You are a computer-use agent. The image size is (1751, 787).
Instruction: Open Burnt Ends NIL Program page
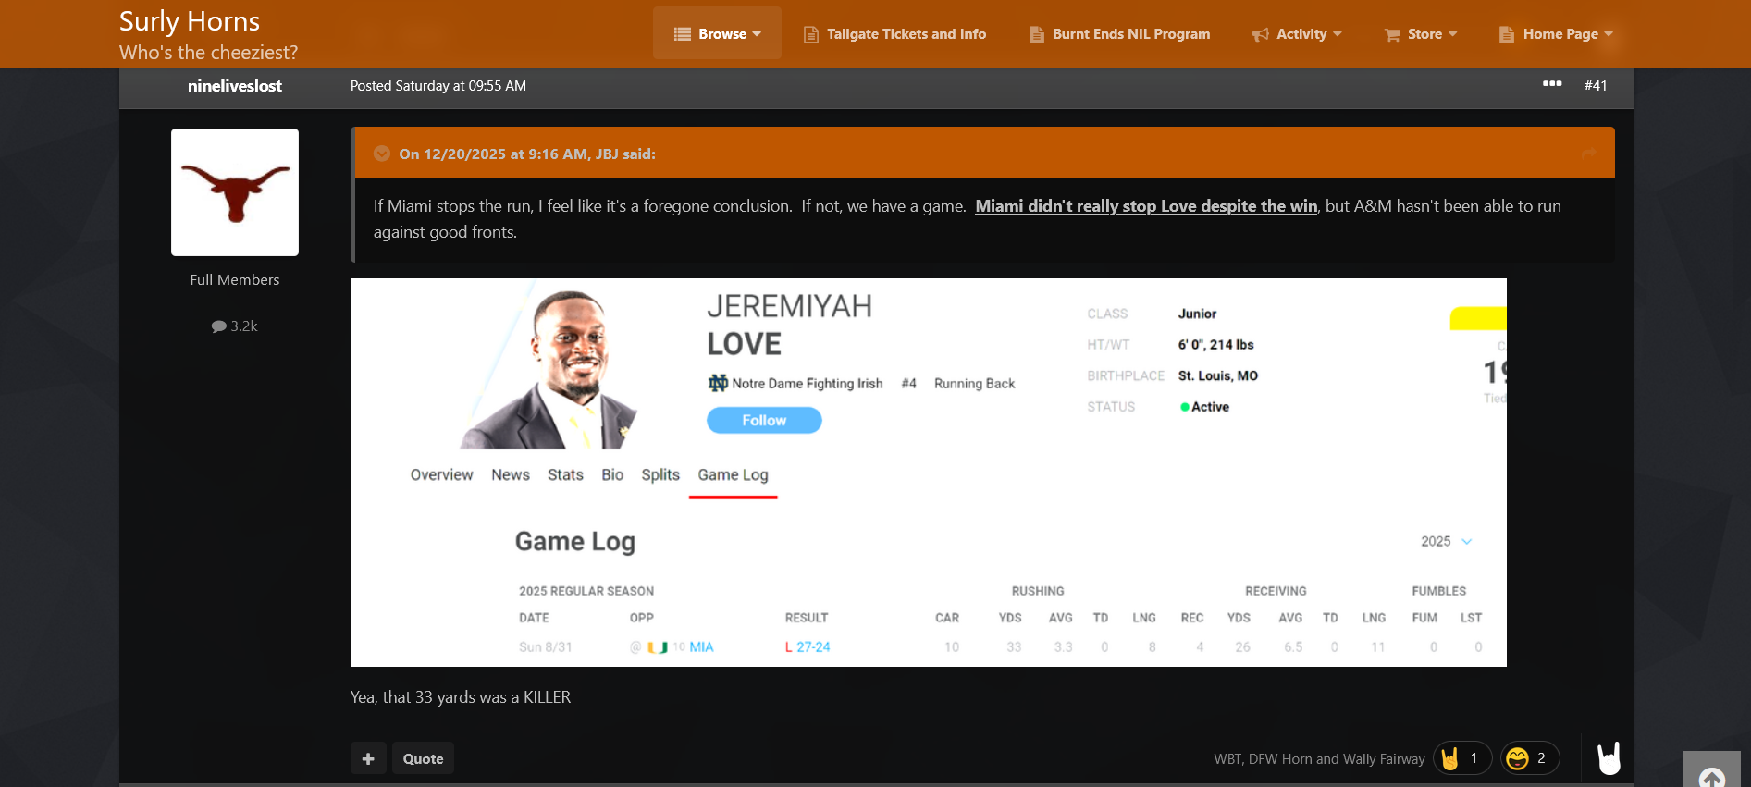pyautogui.click(x=1119, y=34)
